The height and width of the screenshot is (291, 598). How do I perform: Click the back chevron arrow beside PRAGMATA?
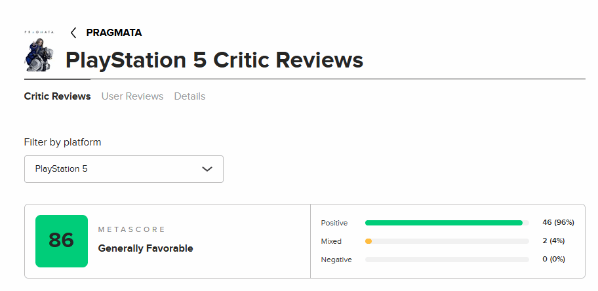pyautogui.click(x=73, y=33)
